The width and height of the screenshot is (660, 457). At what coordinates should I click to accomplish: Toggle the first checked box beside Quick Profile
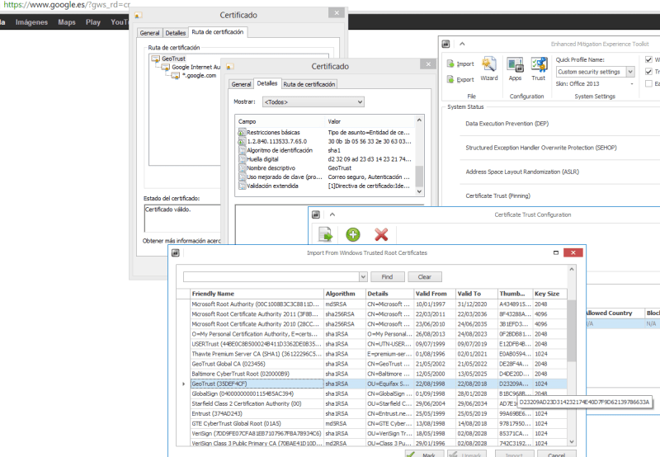point(647,60)
